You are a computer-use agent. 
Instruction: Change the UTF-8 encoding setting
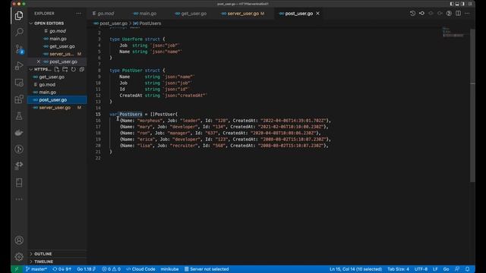[x=421, y=269]
